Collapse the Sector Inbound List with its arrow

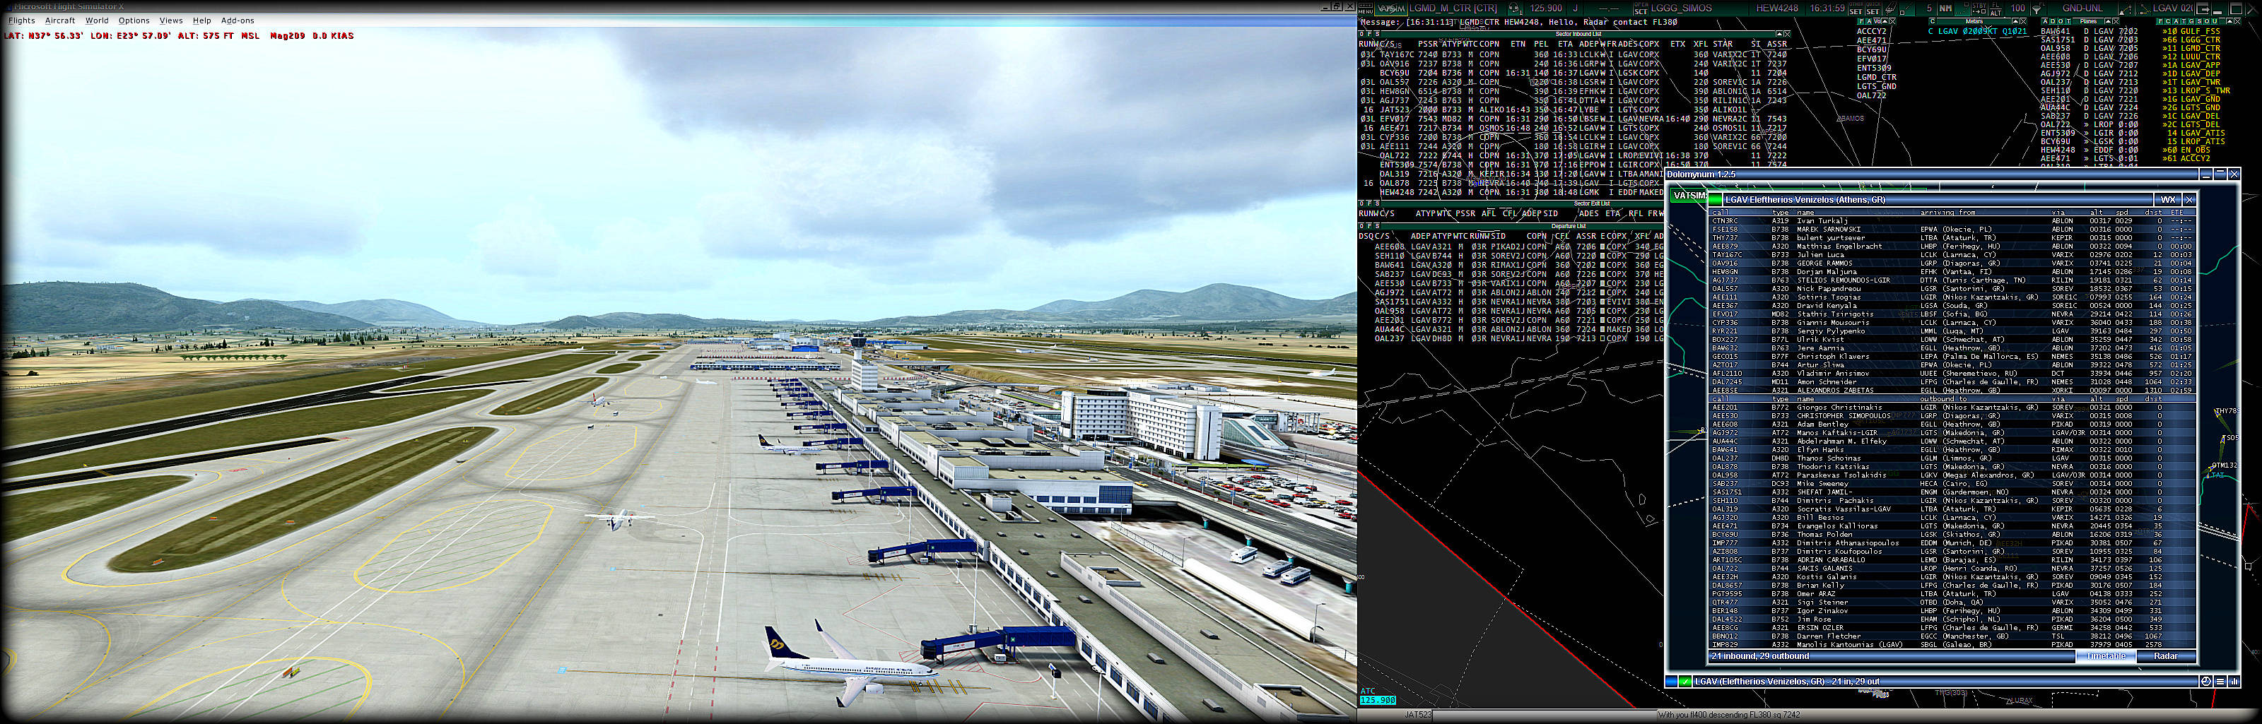click(1780, 34)
